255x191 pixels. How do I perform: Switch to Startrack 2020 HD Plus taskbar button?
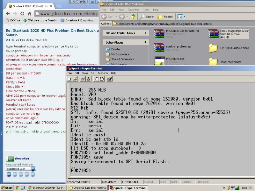(x=47, y=188)
